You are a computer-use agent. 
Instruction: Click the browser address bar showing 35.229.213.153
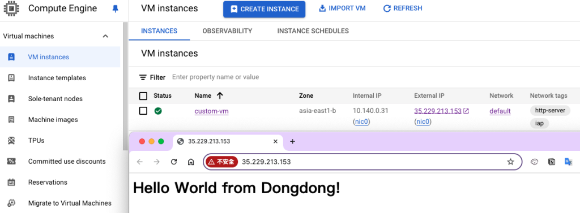click(362, 162)
